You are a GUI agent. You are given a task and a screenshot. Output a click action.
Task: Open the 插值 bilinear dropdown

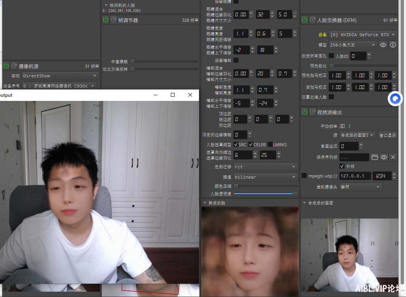click(266, 177)
